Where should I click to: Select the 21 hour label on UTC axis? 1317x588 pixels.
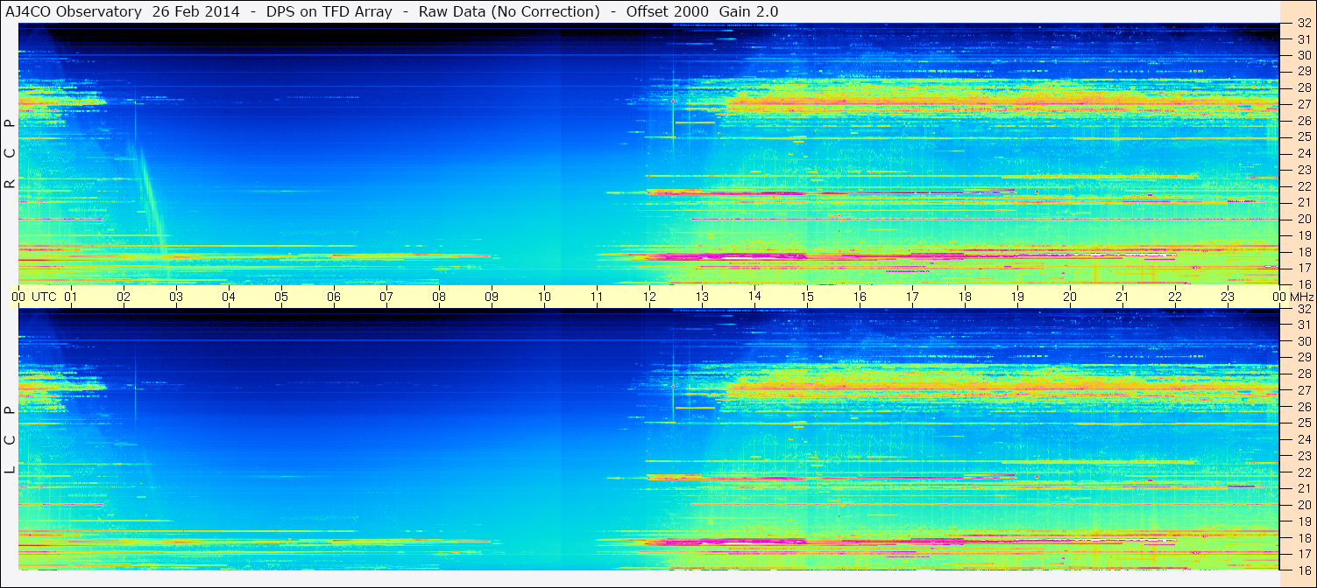tap(1122, 297)
